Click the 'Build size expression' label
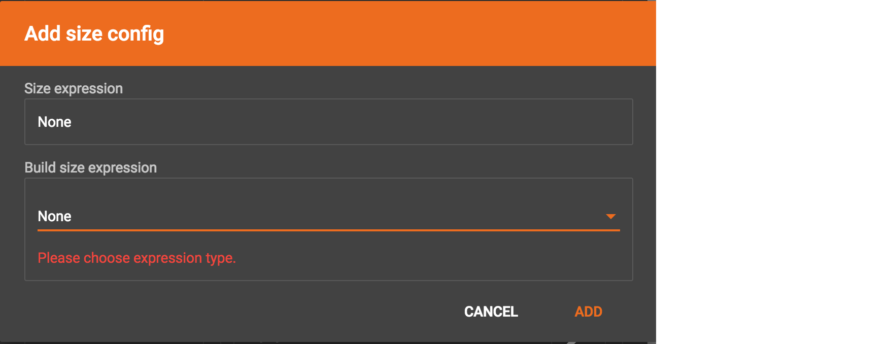 pos(90,168)
